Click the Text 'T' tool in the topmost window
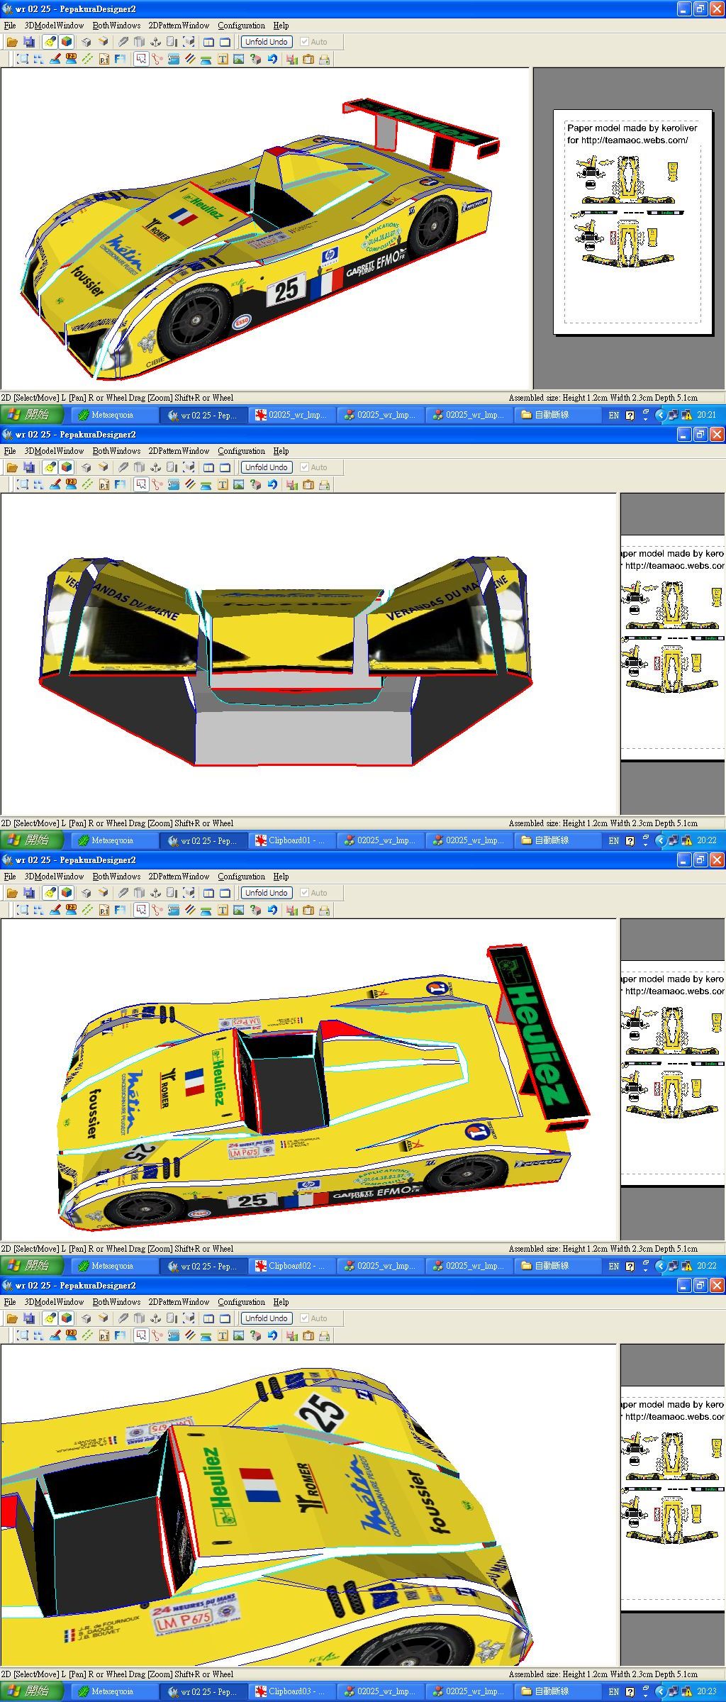This screenshot has width=726, height=1702. 223,60
